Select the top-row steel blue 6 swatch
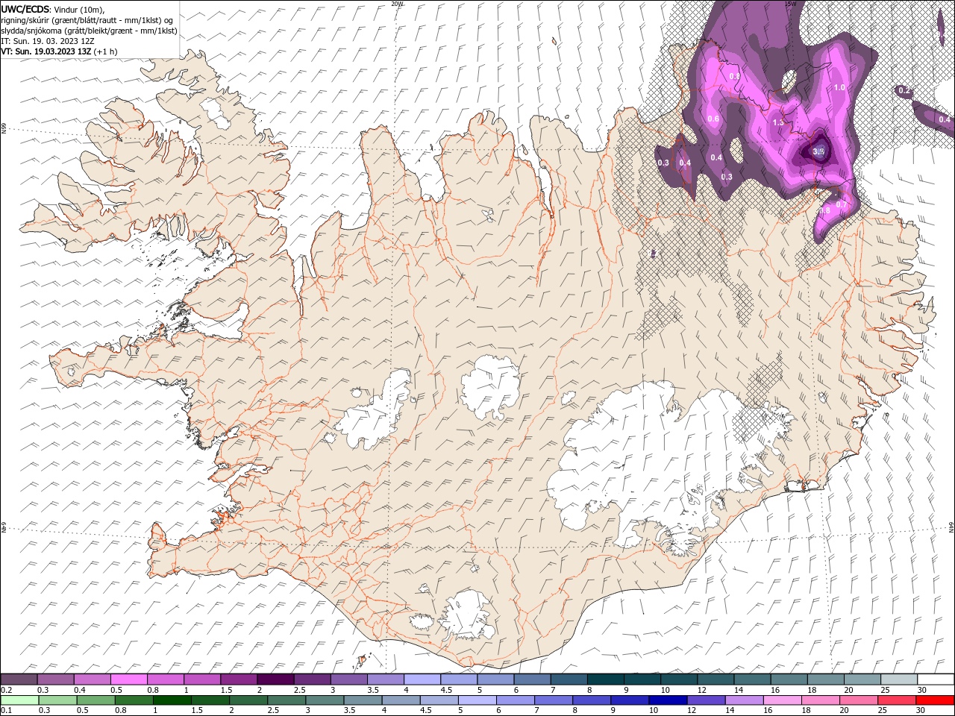955x716 pixels. [x=532, y=679]
